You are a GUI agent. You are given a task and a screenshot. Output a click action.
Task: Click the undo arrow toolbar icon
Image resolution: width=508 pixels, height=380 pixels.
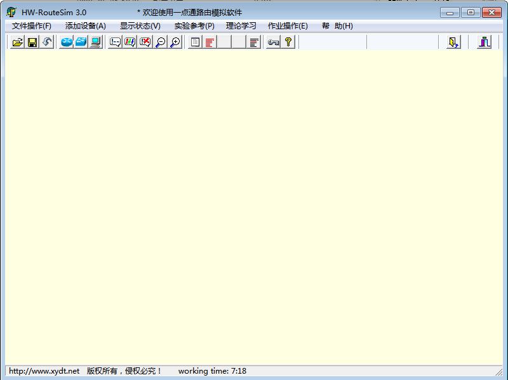click(x=47, y=42)
